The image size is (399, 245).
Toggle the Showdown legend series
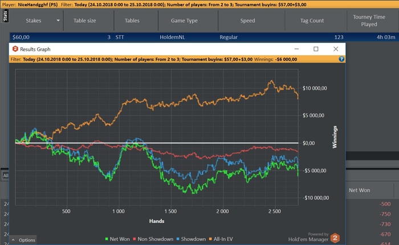pyautogui.click(x=191, y=239)
